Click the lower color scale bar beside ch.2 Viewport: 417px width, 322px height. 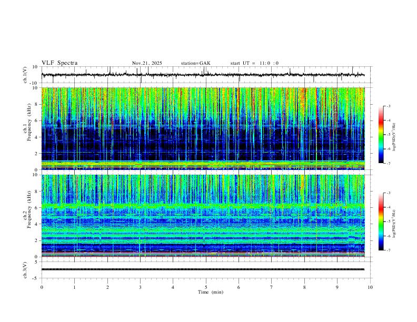click(381, 222)
